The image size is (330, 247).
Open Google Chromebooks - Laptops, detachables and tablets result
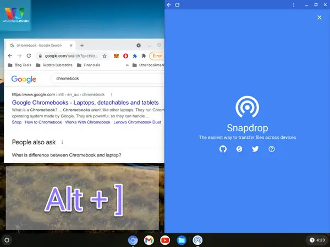point(85,103)
